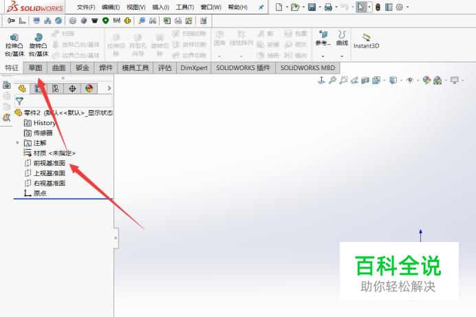Switch to the 特征 tab
This screenshot has height=317, width=476.
click(x=12, y=67)
